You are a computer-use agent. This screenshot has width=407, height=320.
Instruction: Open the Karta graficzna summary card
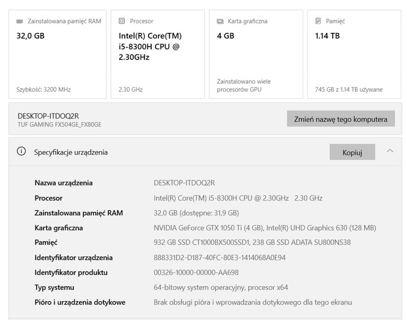point(256,54)
